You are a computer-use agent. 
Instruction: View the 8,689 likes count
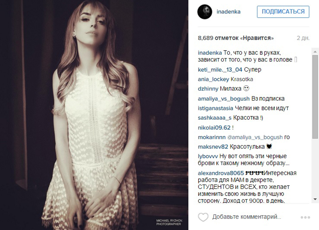[236, 38]
